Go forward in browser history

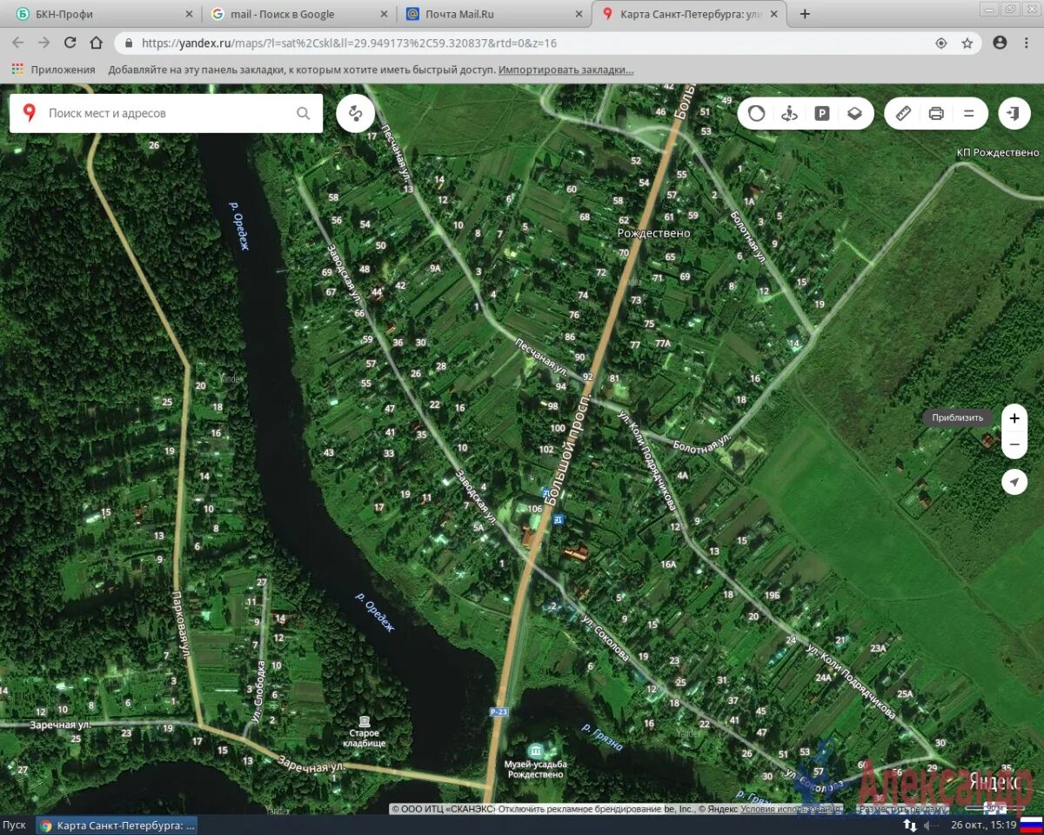click(x=44, y=43)
